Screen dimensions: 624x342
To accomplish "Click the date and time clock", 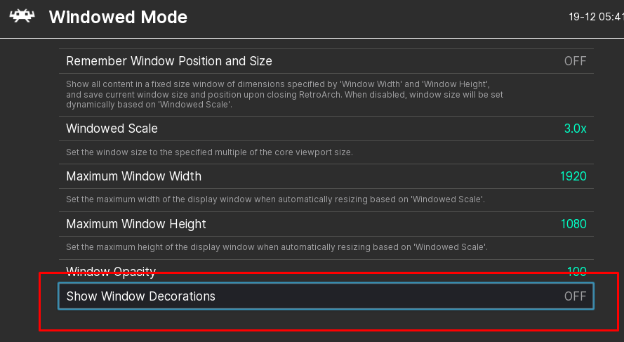I will coord(596,17).
